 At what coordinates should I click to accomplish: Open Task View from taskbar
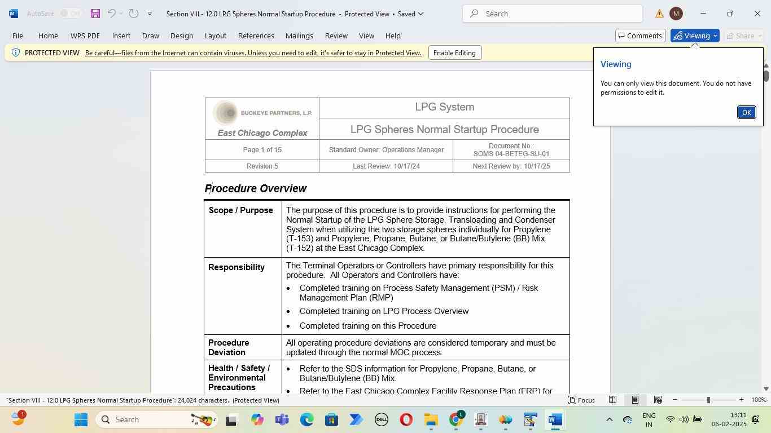tap(231, 419)
